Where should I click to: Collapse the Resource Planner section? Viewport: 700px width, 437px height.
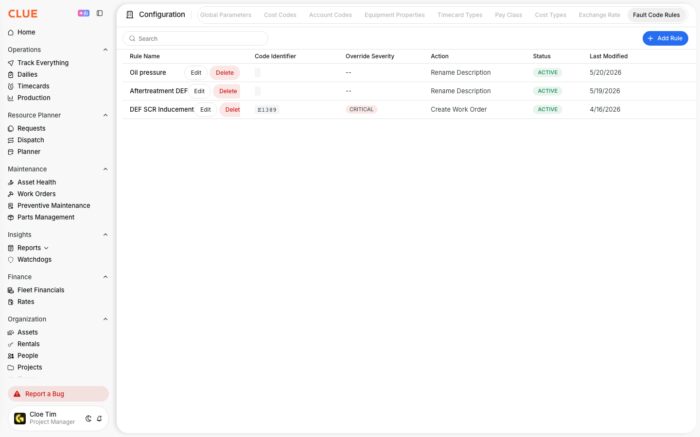click(105, 115)
